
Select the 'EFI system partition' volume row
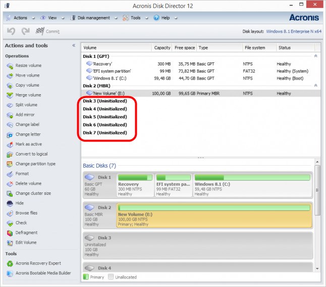[201, 71]
